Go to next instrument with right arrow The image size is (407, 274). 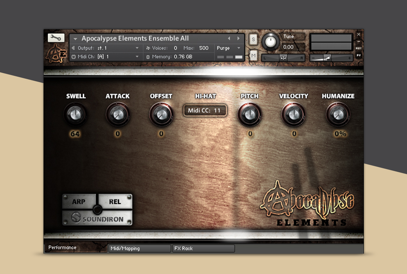(x=238, y=38)
